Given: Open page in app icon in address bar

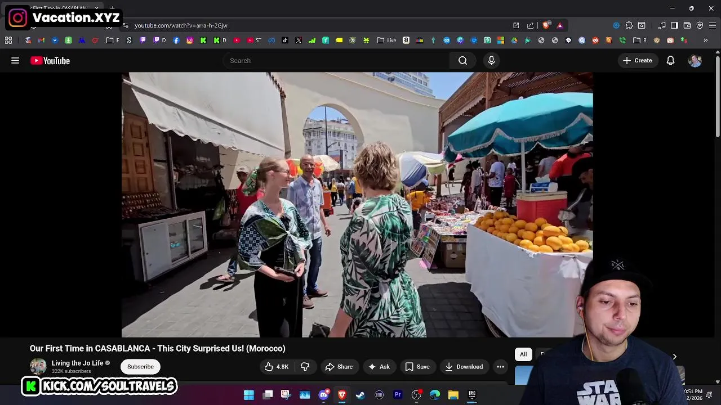Looking at the screenshot, I should [x=516, y=25].
